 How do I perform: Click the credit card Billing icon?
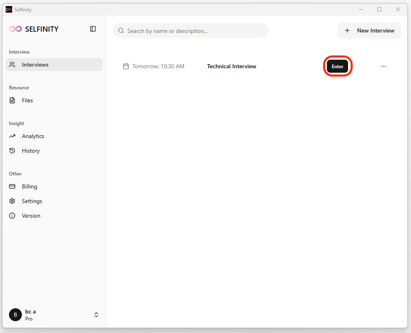point(12,186)
